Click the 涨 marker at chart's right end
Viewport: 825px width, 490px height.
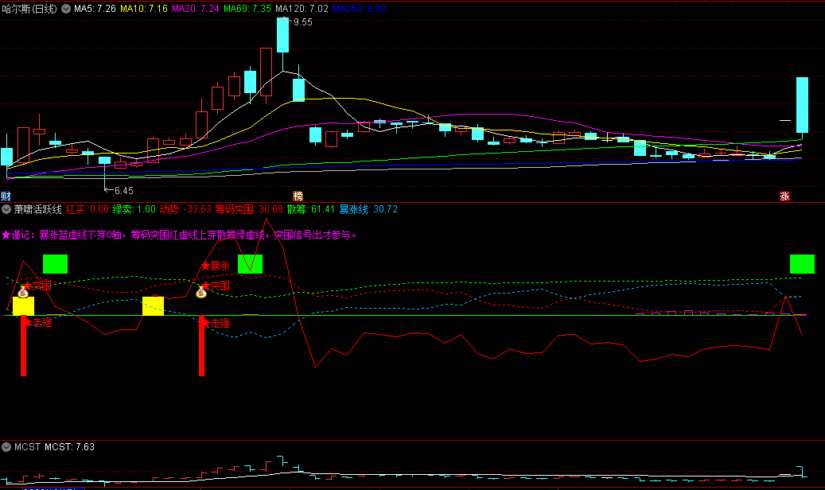pos(784,196)
